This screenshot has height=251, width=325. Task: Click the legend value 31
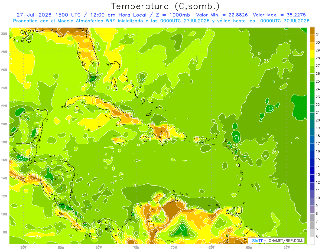click(318, 34)
